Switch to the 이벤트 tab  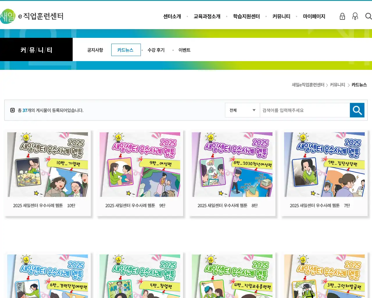click(x=185, y=50)
